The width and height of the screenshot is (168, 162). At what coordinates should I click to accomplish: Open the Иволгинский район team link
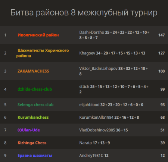pos(38,35)
